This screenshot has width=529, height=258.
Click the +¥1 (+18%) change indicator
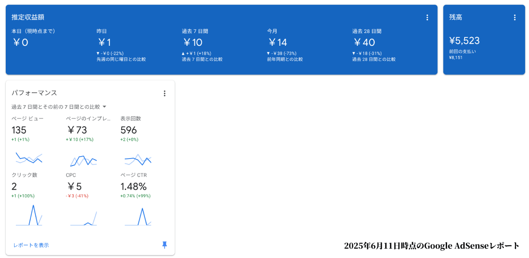(x=196, y=53)
